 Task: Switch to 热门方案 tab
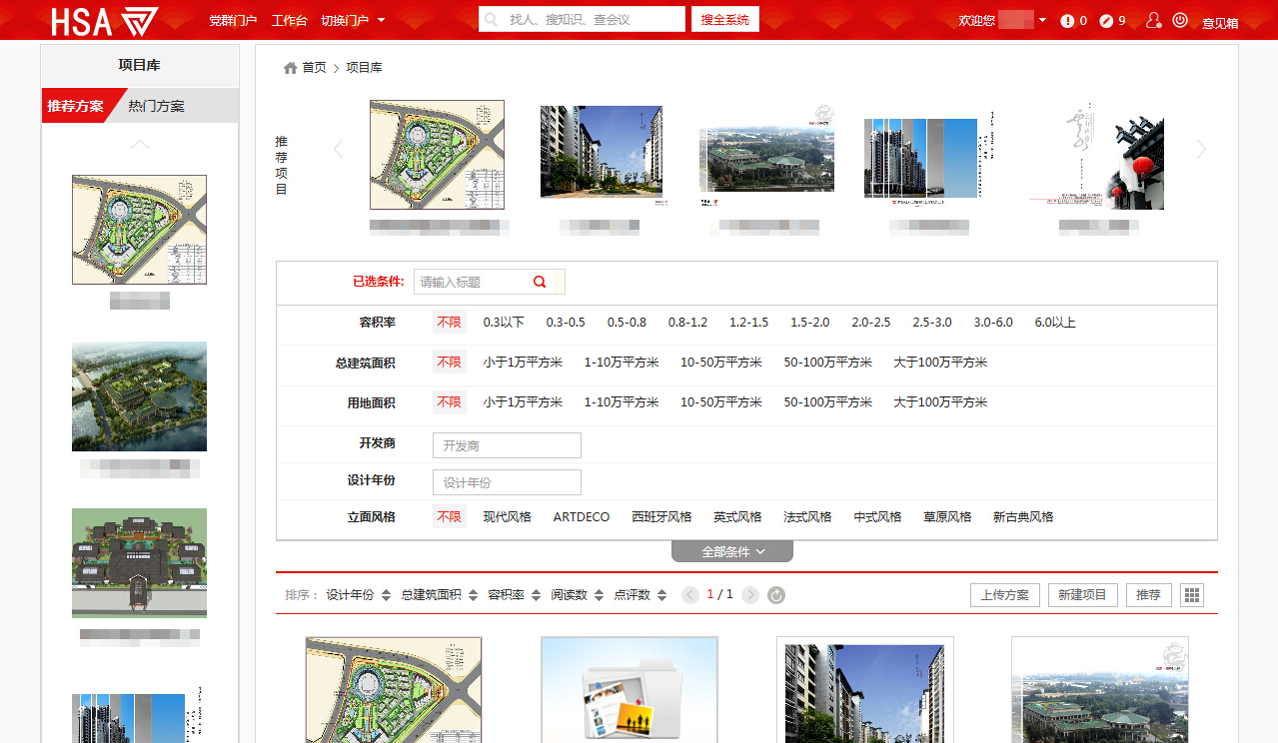157,106
